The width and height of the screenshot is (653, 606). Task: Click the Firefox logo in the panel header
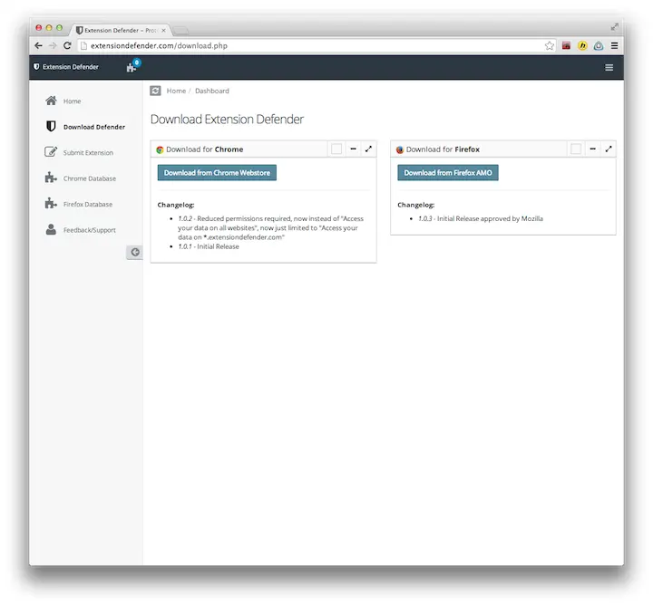[x=400, y=149]
